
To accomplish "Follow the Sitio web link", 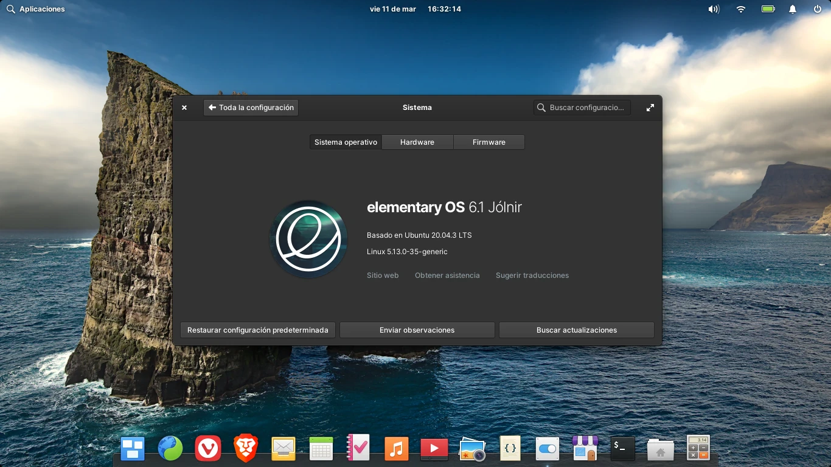I will 383,275.
